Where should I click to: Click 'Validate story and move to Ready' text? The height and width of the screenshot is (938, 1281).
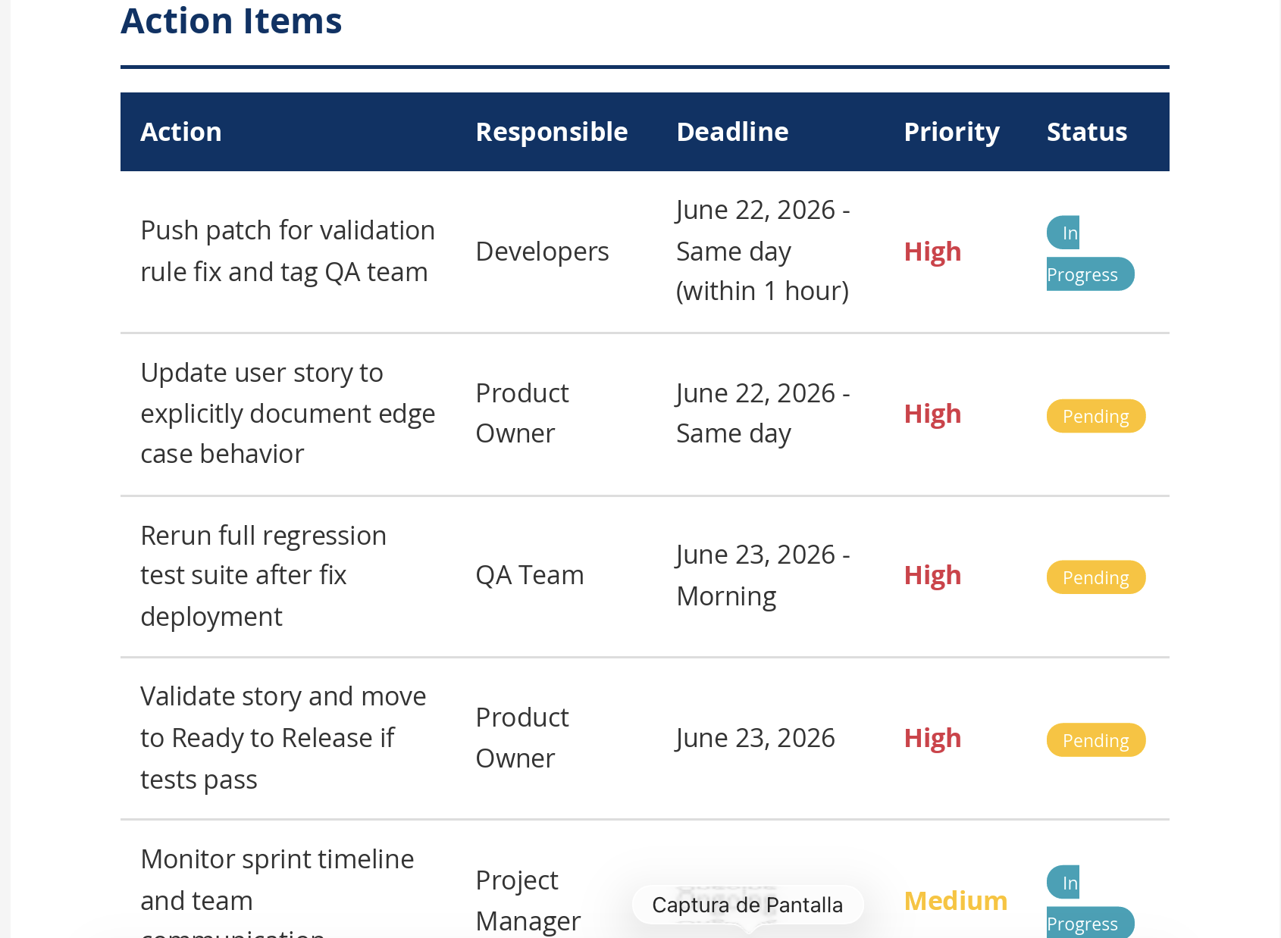click(283, 717)
